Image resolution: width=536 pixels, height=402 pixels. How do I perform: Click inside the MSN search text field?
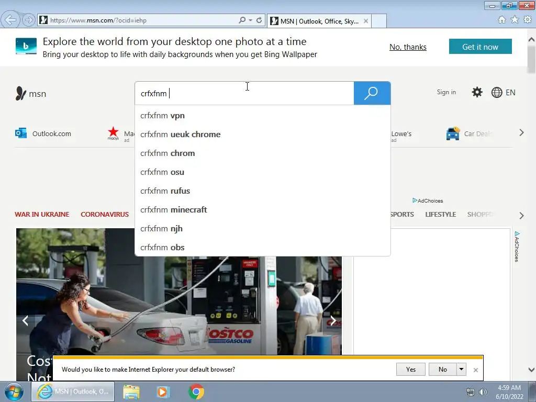tap(244, 93)
